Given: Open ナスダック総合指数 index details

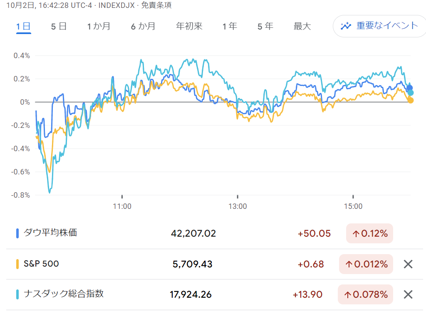Looking at the screenshot, I should 64,294.
